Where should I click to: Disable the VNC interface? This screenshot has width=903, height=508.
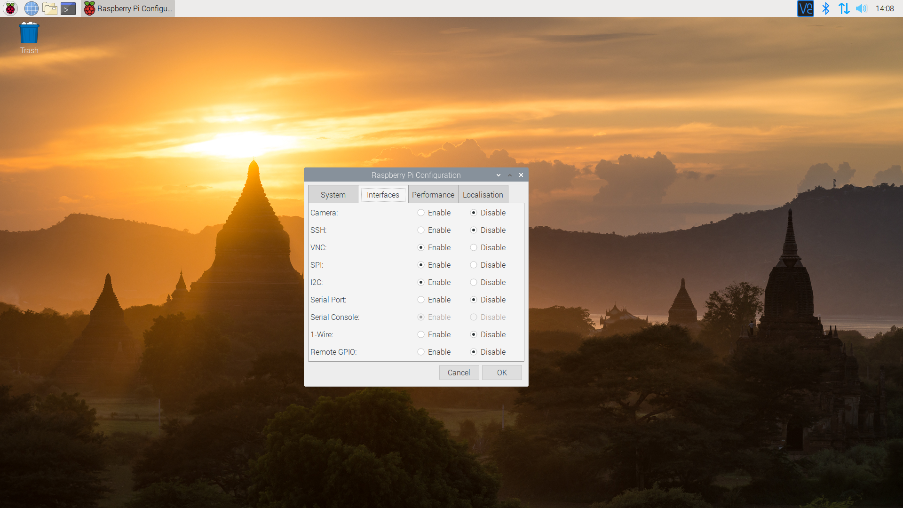point(474,247)
